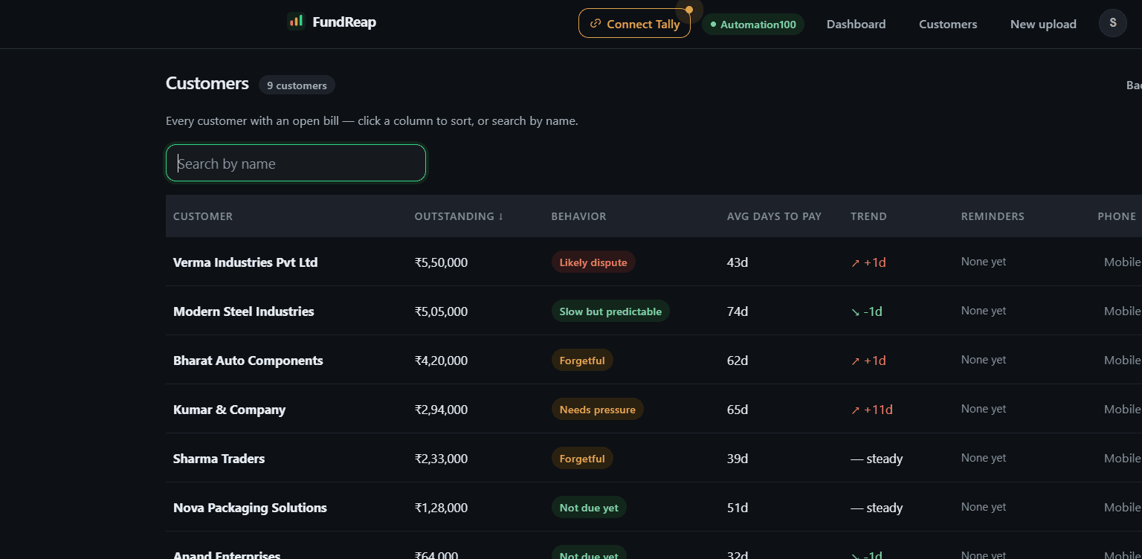Screen dimensions: 1142x559
Task: Open Verma Industries Pvt Ltd customer row
Action: coord(654,262)
